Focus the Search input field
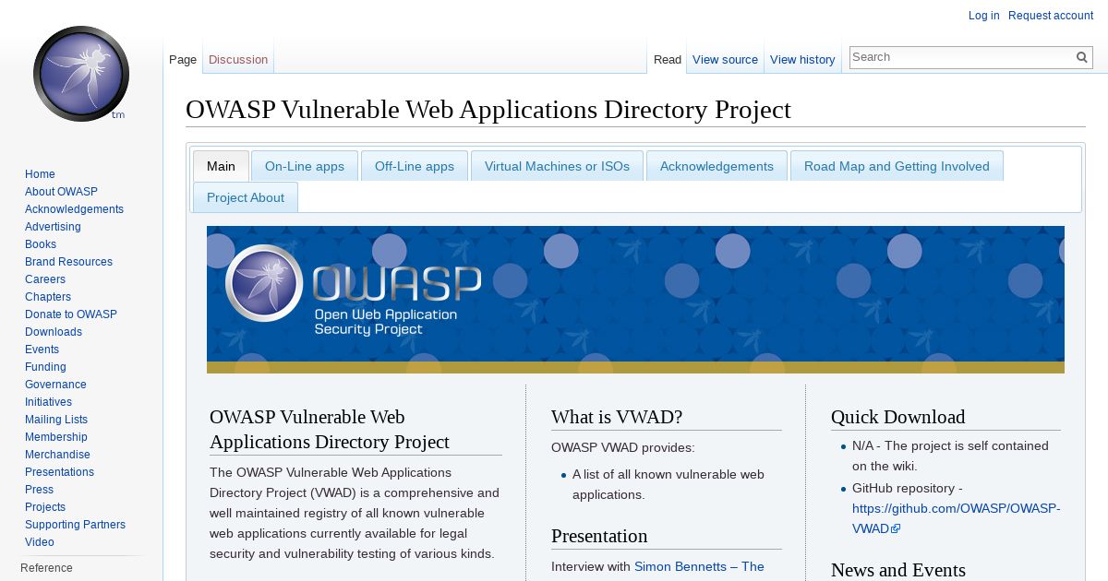The width and height of the screenshot is (1108, 581). pyautogui.click(x=961, y=57)
